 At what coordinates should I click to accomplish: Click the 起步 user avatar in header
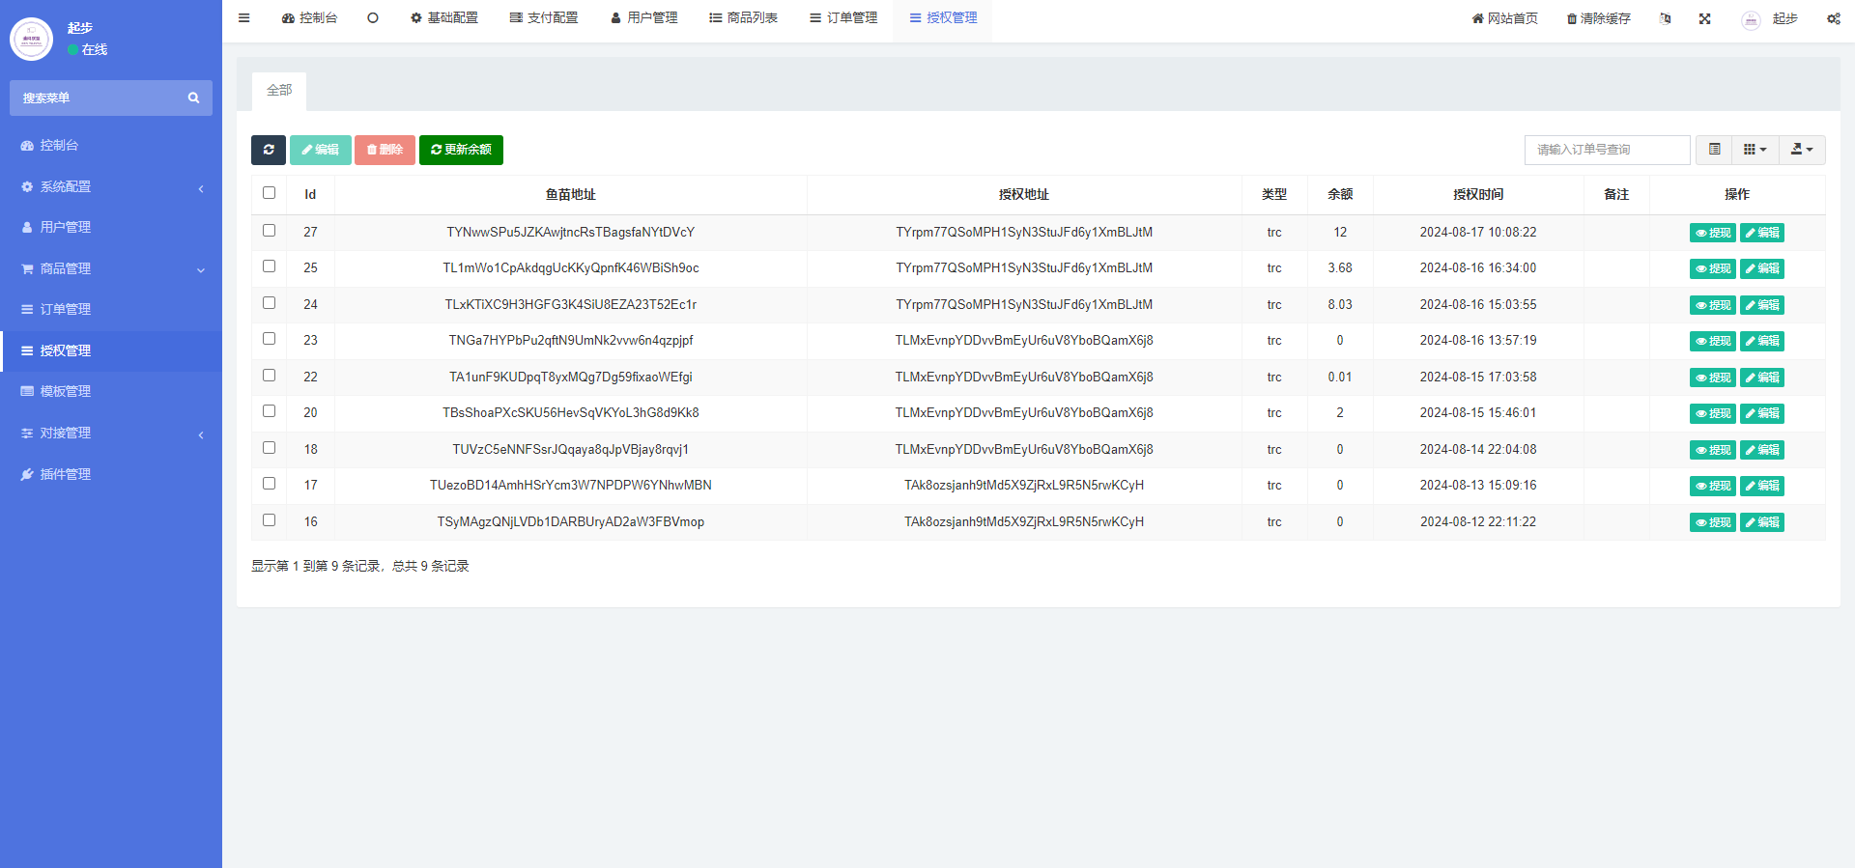(x=1751, y=19)
